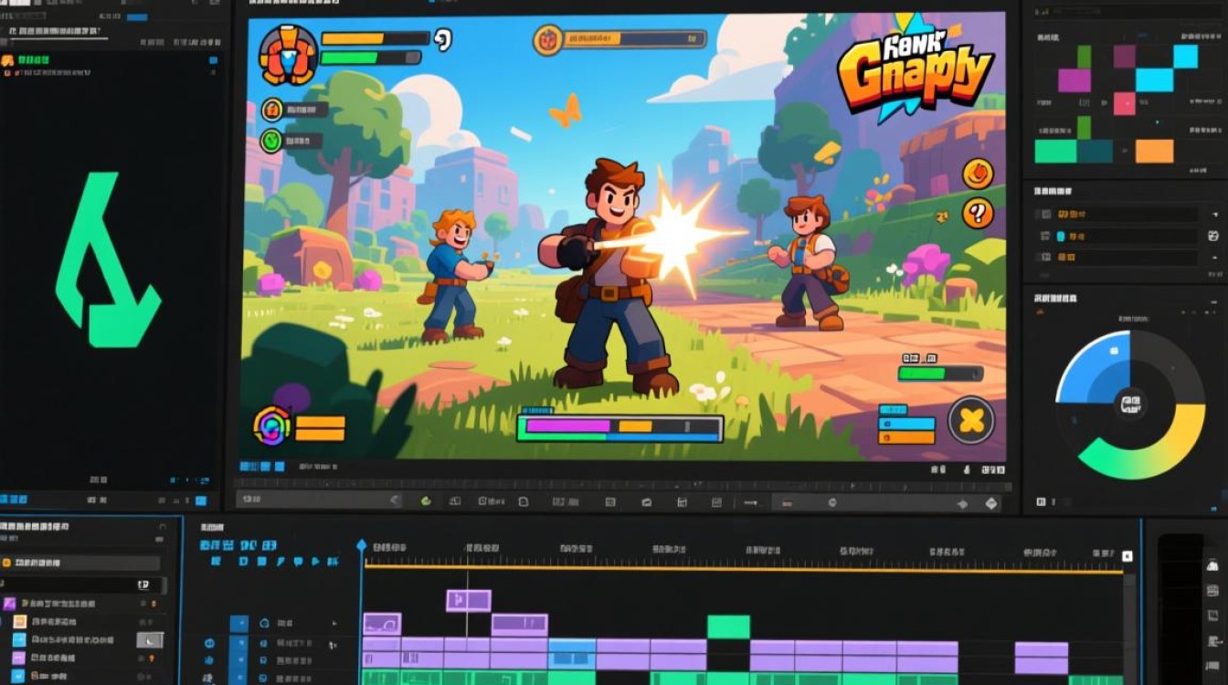Click the diamond icon at the preview toolbar's right end
Screen dimensions: 1228x685
pos(992,503)
